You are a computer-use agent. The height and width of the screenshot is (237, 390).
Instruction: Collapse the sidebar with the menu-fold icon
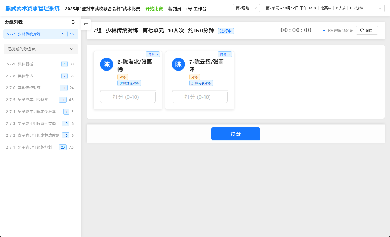pyautogui.click(x=86, y=25)
